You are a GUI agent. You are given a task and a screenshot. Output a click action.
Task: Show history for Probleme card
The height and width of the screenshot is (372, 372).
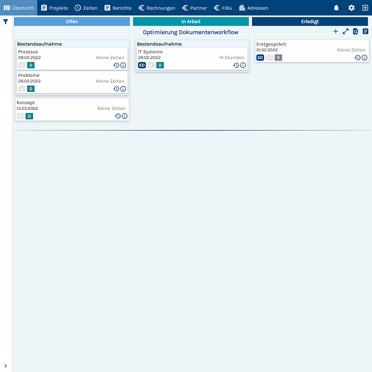click(116, 89)
